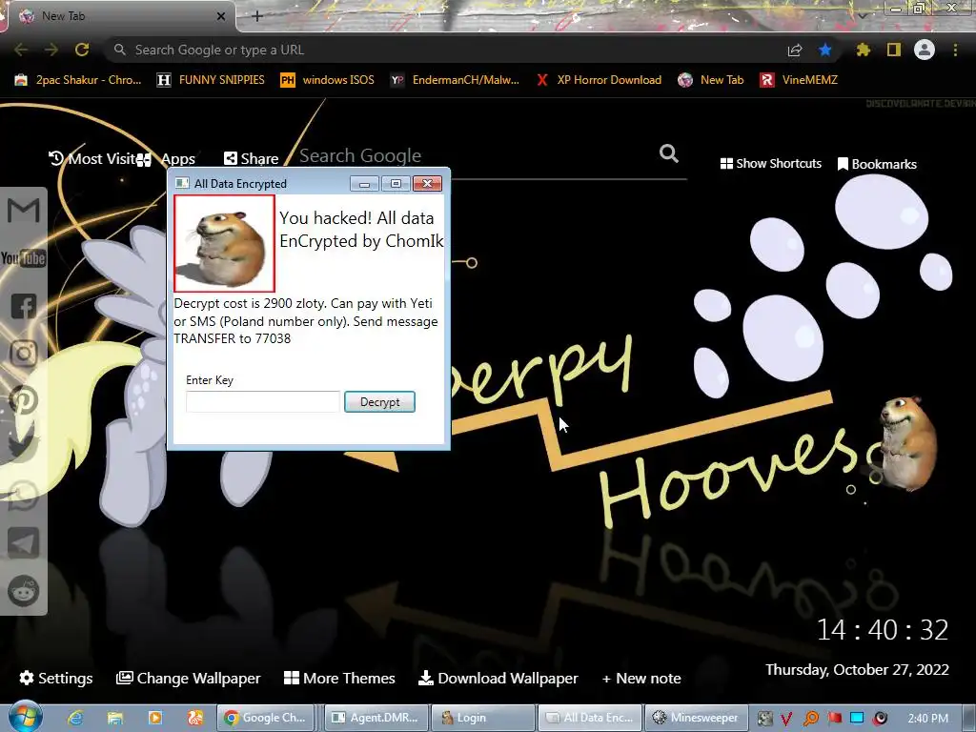The image size is (976, 732).
Task: Click Download Wallpaper
Action: [498, 678]
